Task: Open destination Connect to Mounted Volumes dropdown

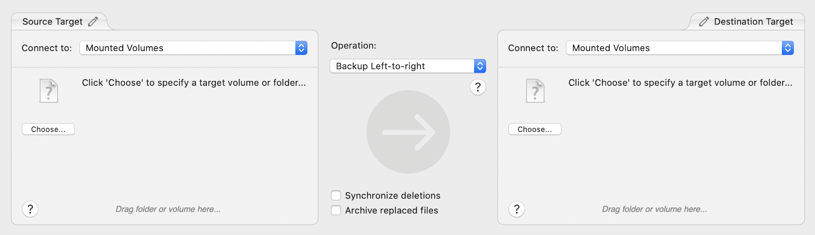Action: [x=680, y=48]
